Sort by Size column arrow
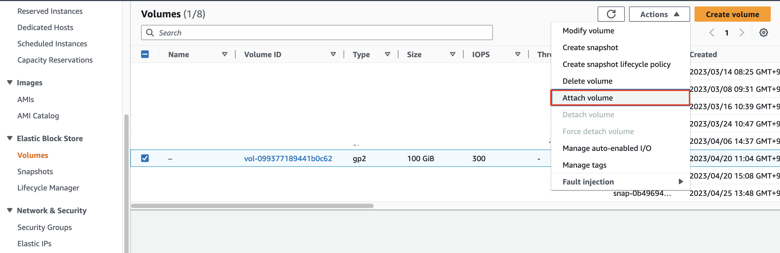 pos(452,54)
